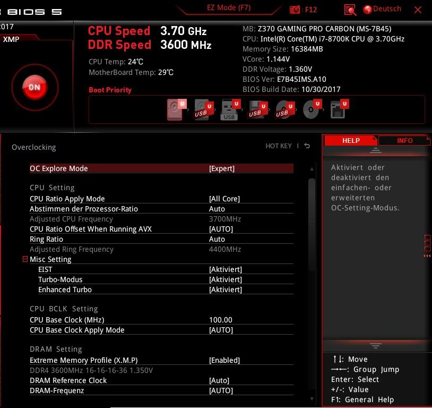Image resolution: width=432 pixels, height=408 pixels.
Task: Click the F1: General Help hint
Action: pyautogui.click(x=362, y=399)
